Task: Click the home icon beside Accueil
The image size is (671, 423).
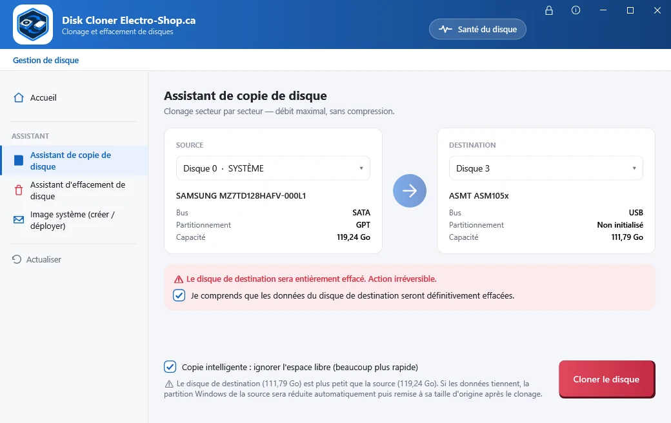Action: pyautogui.click(x=19, y=97)
